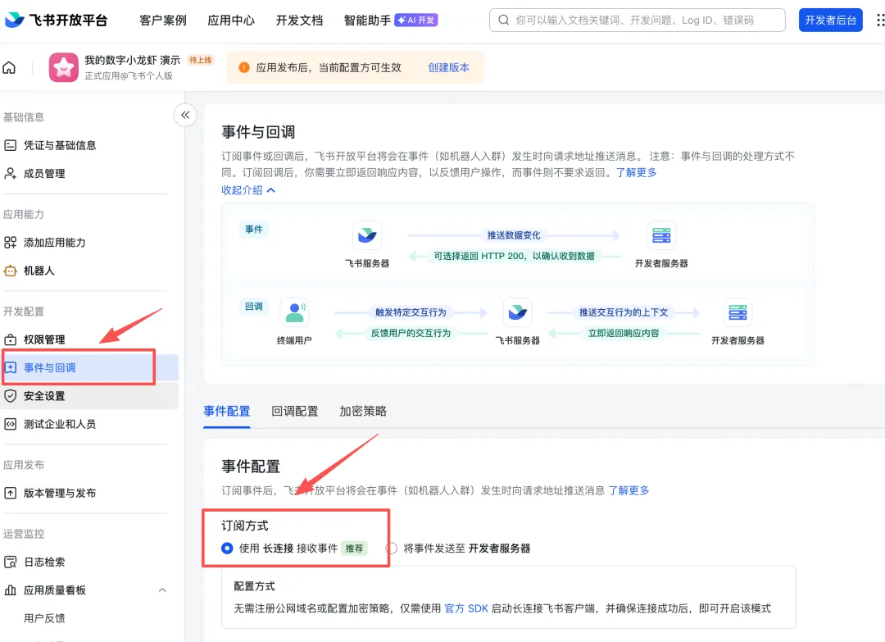Open 应用中心 in top navigation
Image resolution: width=885 pixels, height=642 pixels.
coord(231,20)
